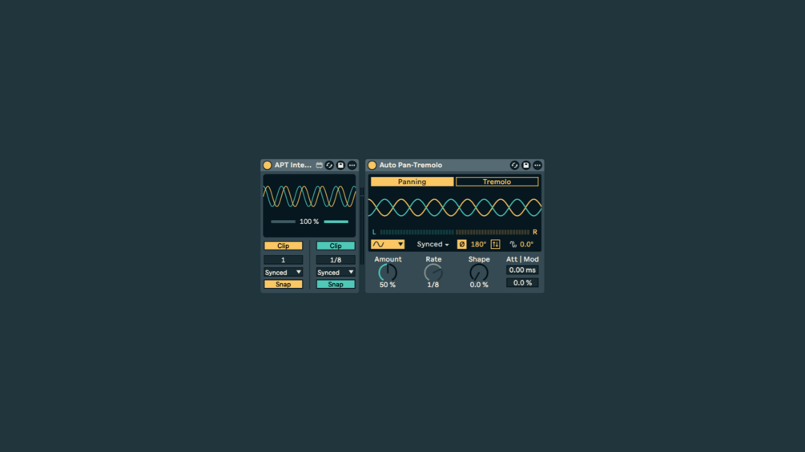Open the LFO waveform shape dropdown

(x=388, y=245)
